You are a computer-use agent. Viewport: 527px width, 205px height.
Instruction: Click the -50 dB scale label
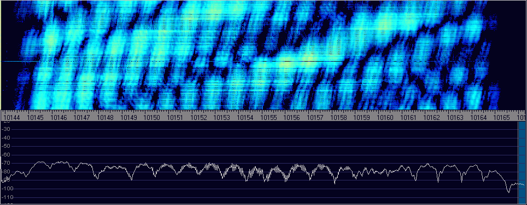(7, 146)
